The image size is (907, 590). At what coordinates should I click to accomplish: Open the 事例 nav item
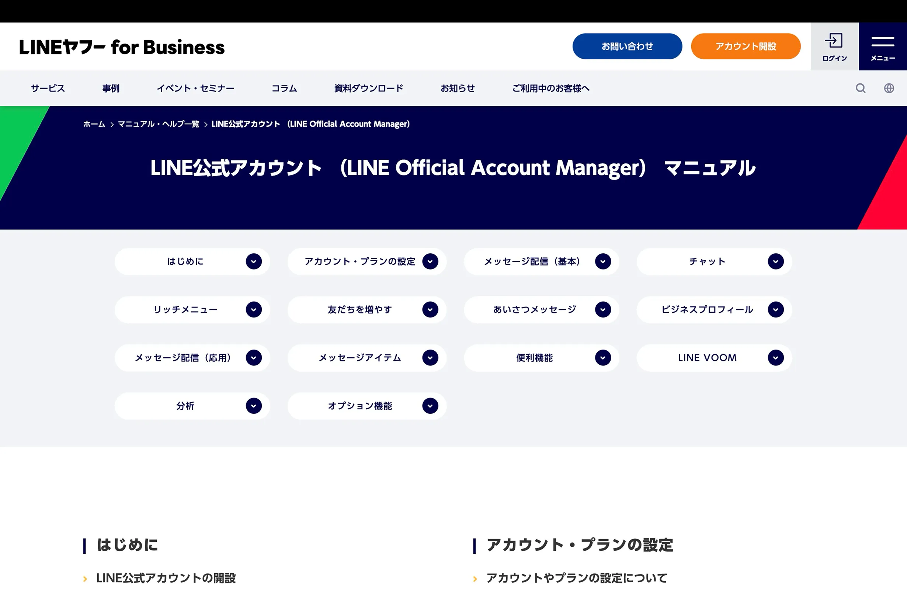coord(111,88)
